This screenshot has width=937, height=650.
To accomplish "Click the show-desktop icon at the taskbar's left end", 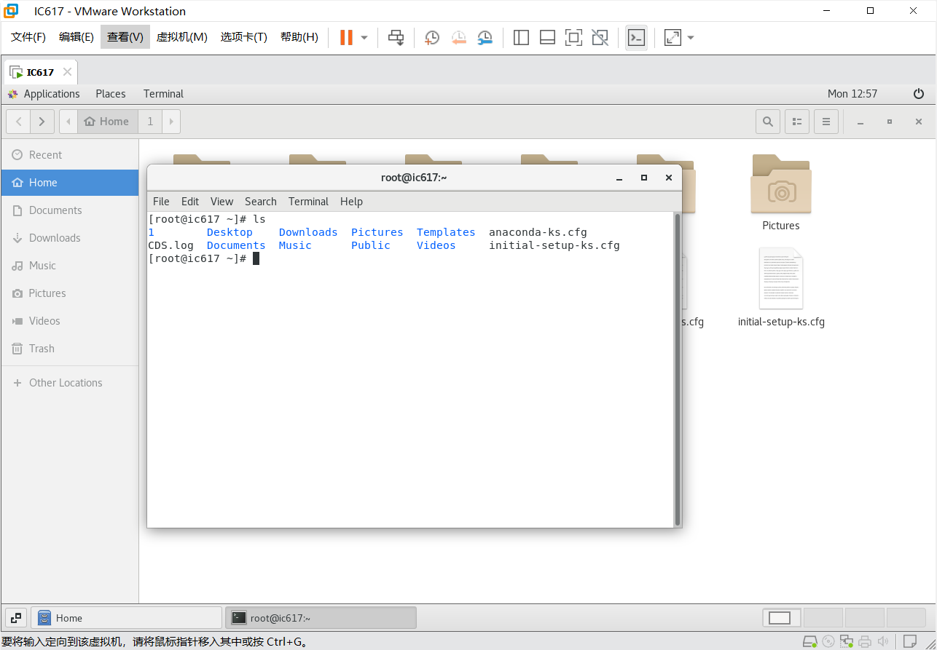I will pos(16,618).
